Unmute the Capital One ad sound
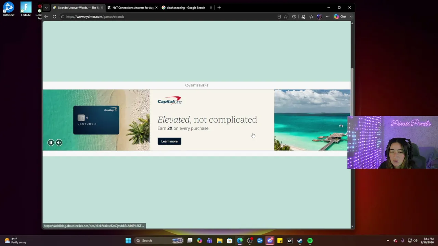 [x=59, y=142]
